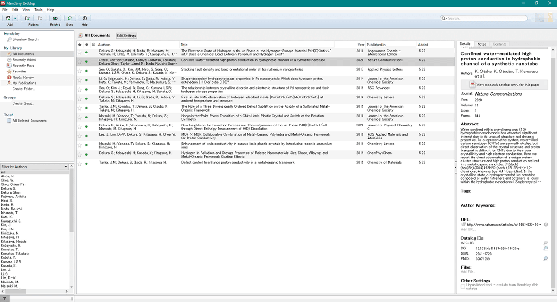Switch to the Contents tab

point(499,44)
